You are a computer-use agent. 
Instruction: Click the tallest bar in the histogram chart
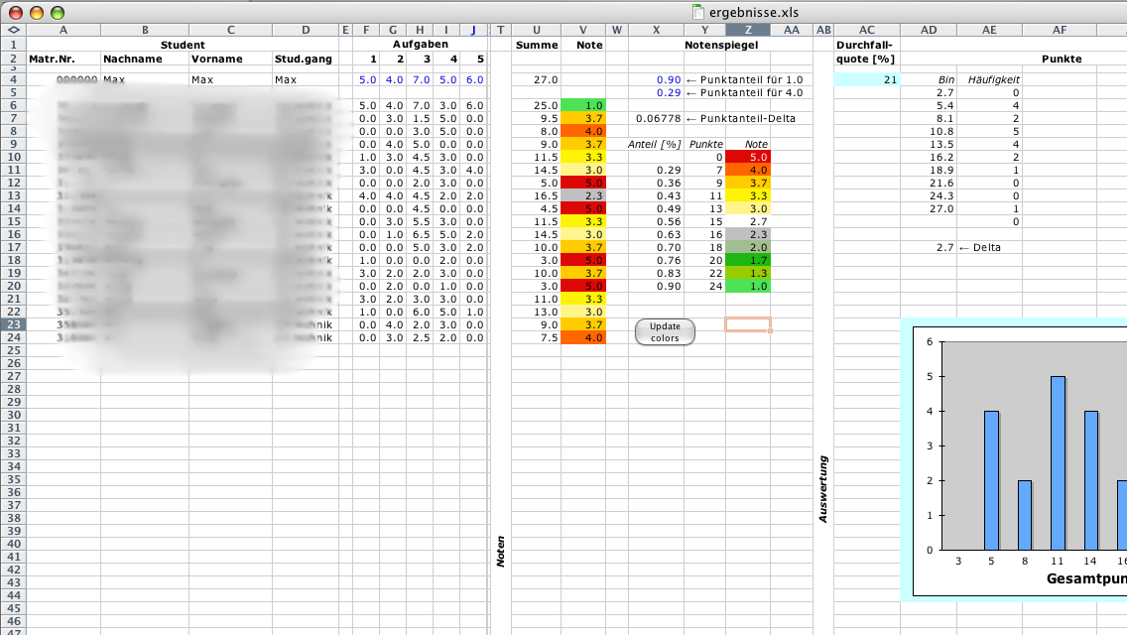pyautogui.click(x=1058, y=462)
